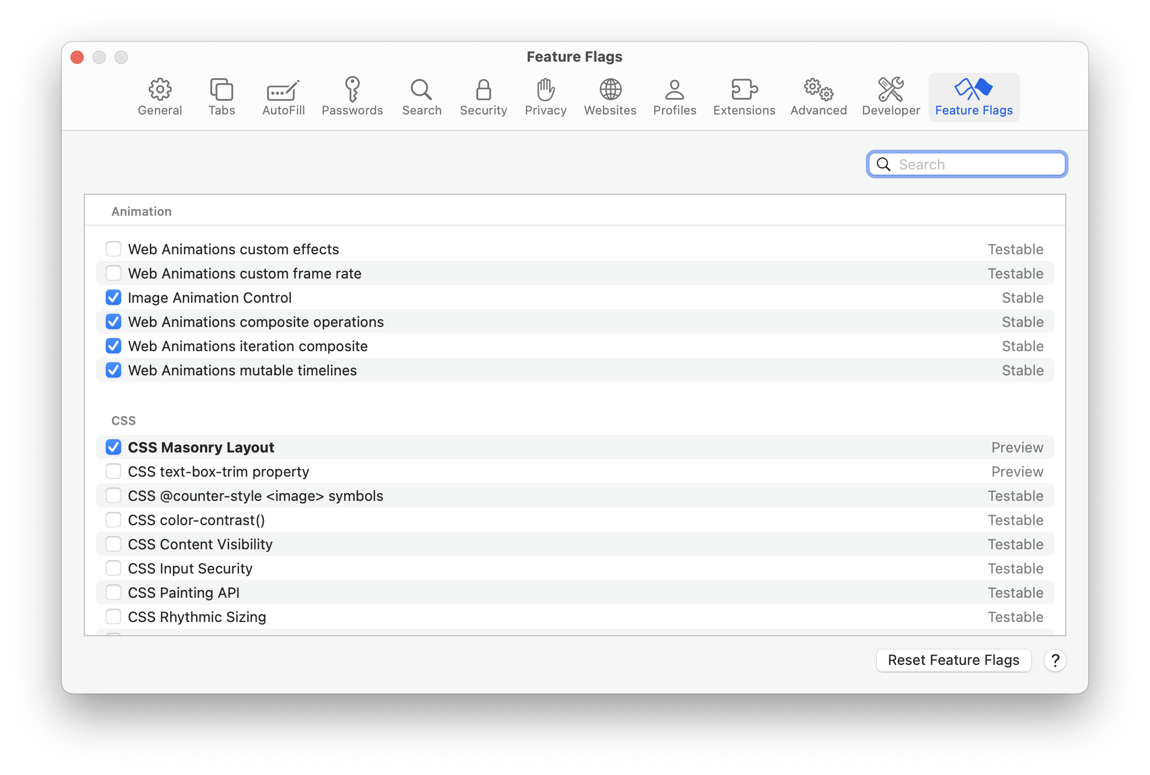Open the Websites settings panel
The image size is (1150, 775).
[x=611, y=97]
